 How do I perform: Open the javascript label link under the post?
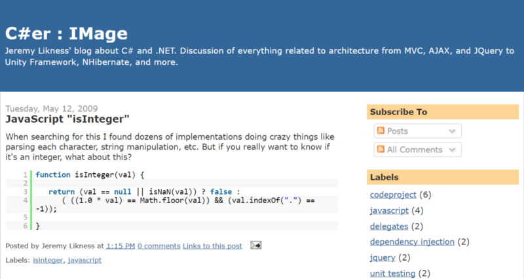click(84, 260)
